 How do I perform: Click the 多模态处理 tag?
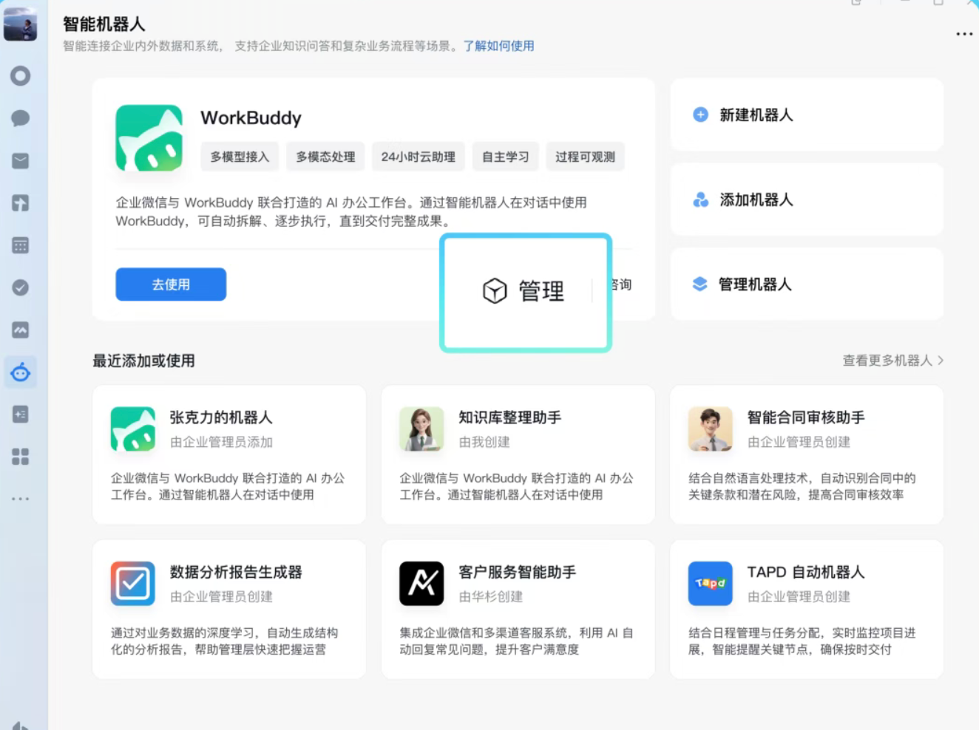(x=325, y=157)
